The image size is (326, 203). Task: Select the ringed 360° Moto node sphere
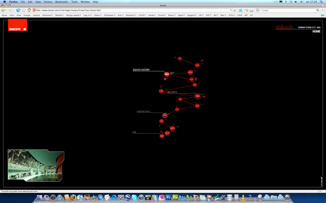(198, 96)
